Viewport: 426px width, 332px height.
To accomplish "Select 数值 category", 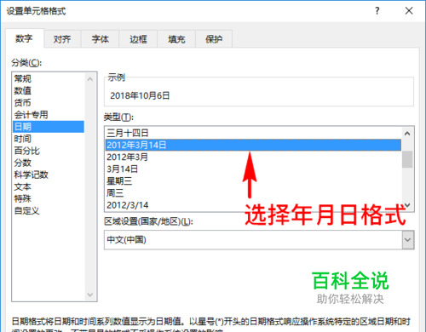I will (49, 91).
